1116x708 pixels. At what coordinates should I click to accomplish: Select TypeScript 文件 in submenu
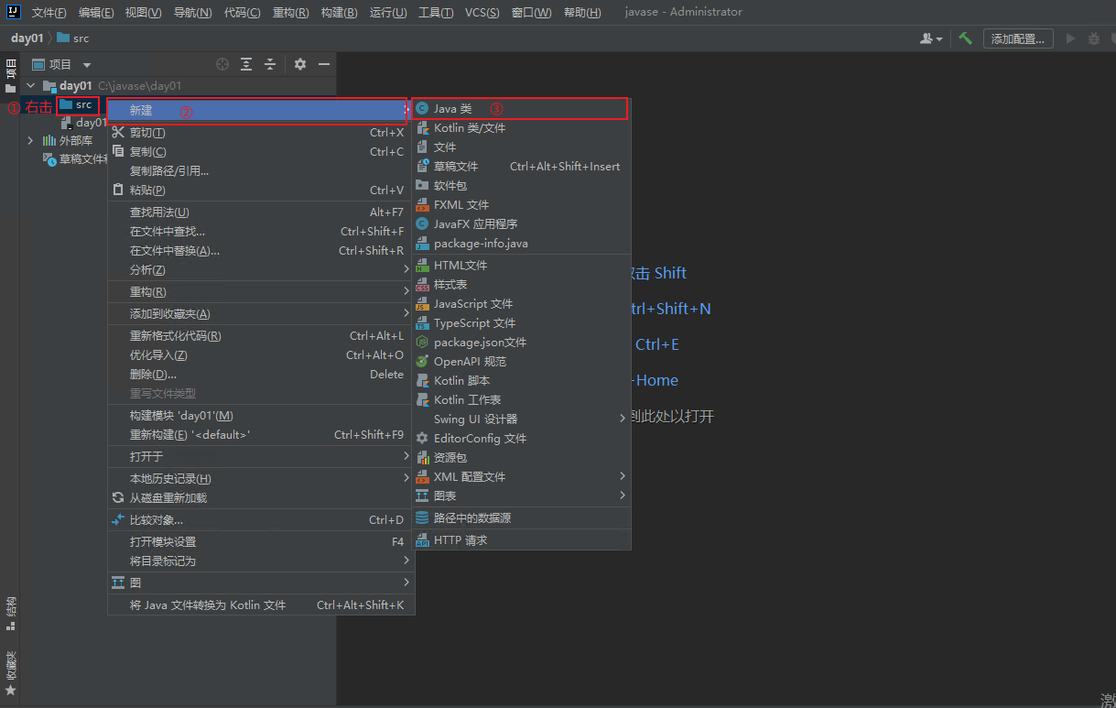click(520, 322)
